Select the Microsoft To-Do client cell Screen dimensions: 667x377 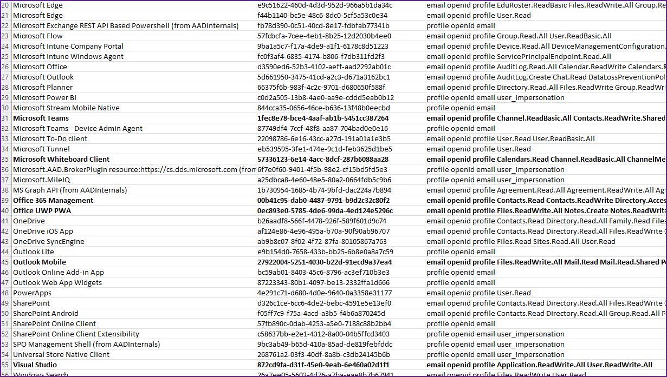coord(134,139)
